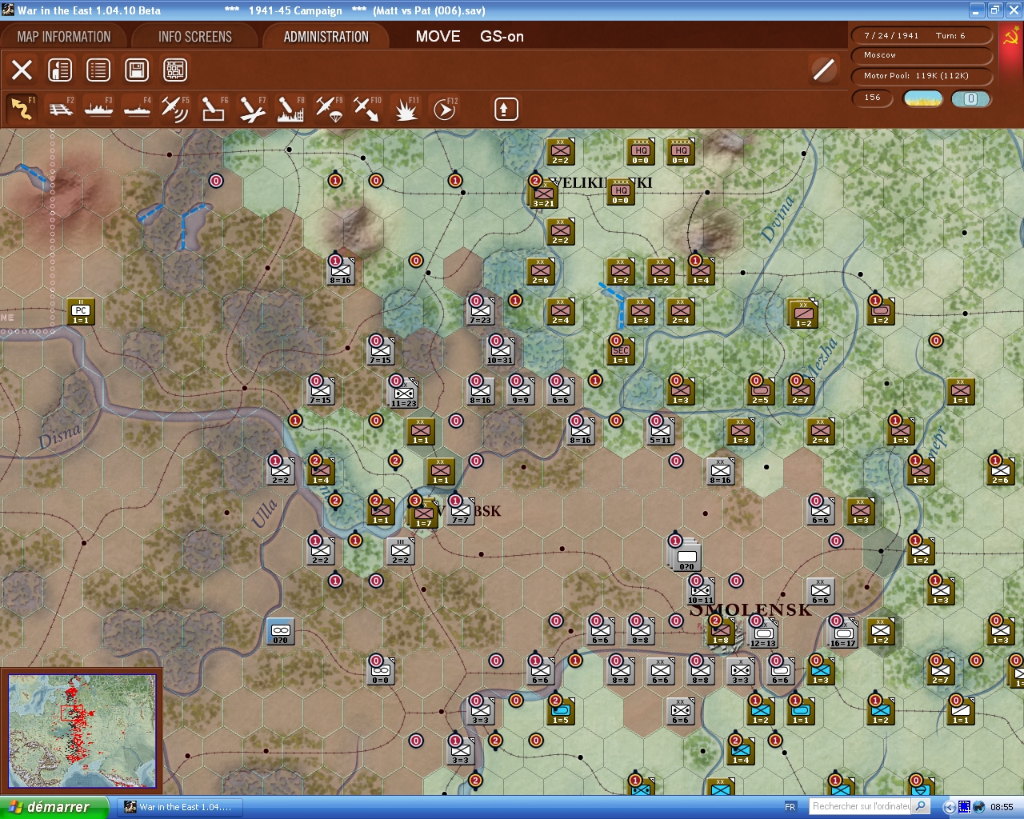Click the MOVE mode label

tap(438, 37)
